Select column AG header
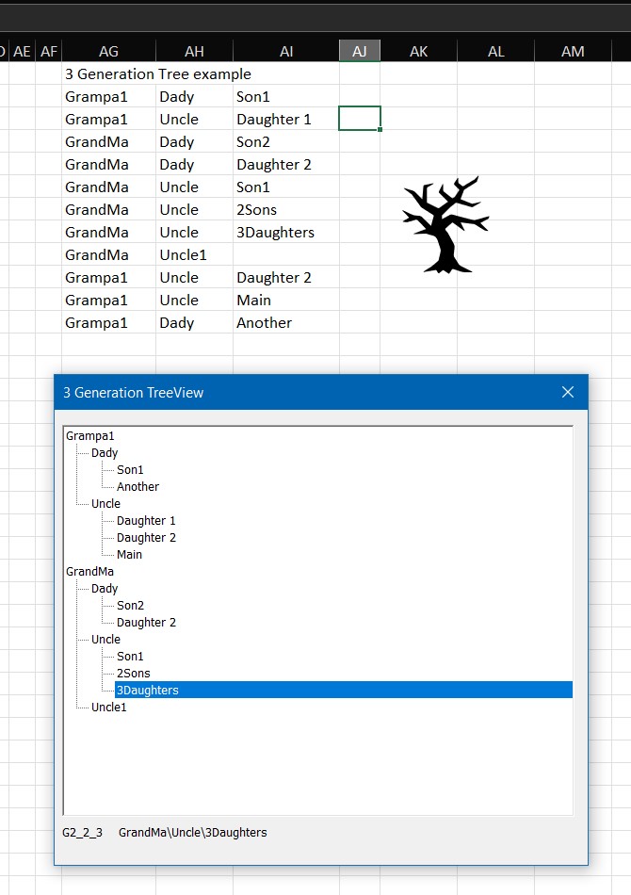The image size is (631, 895). (108, 52)
